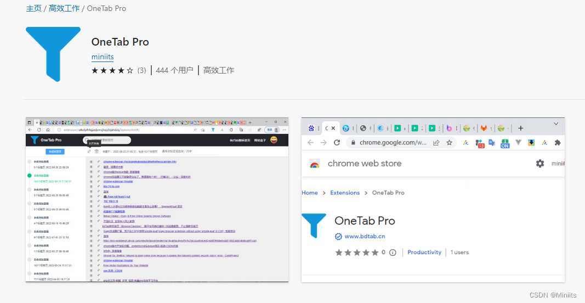
Task: Close the active tab in Chrome screenshot
Action: pyautogui.click(x=333, y=128)
